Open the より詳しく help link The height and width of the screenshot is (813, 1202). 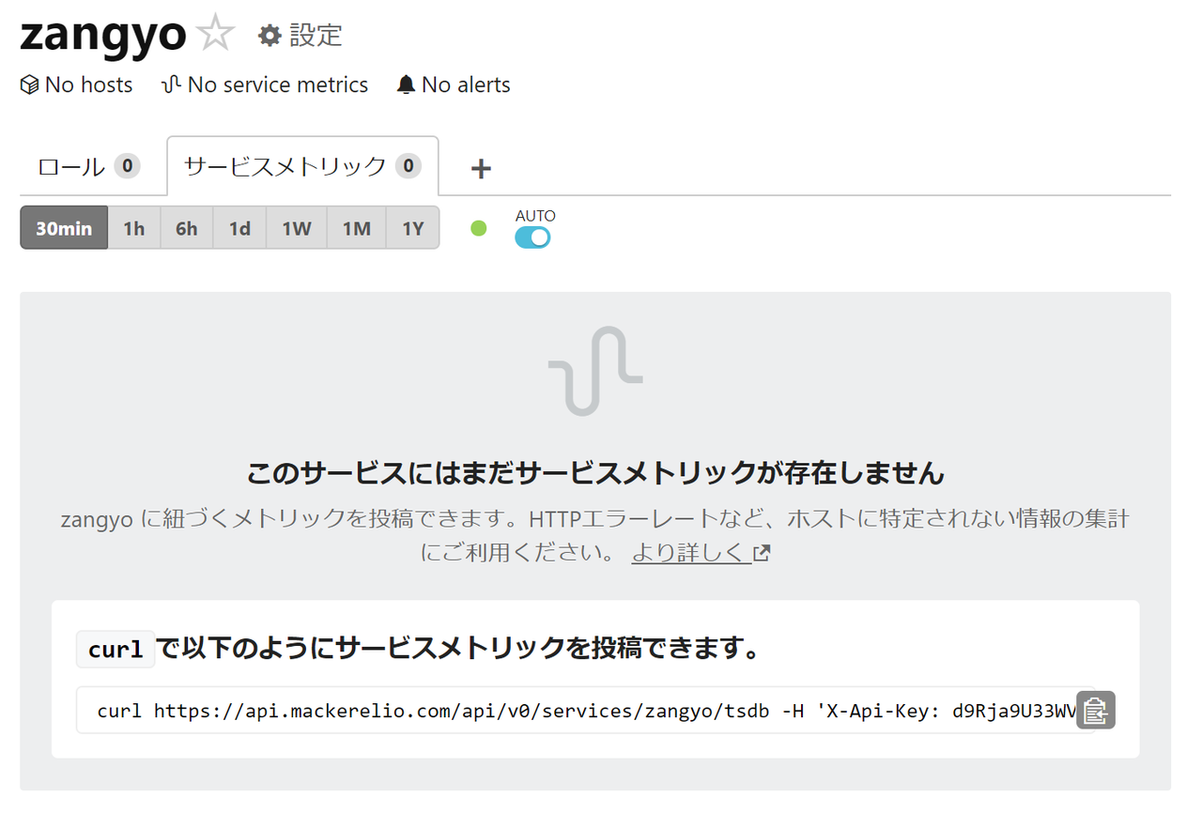point(701,552)
